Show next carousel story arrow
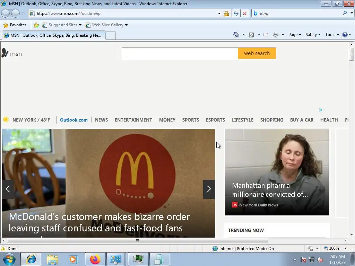 pos(209,189)
